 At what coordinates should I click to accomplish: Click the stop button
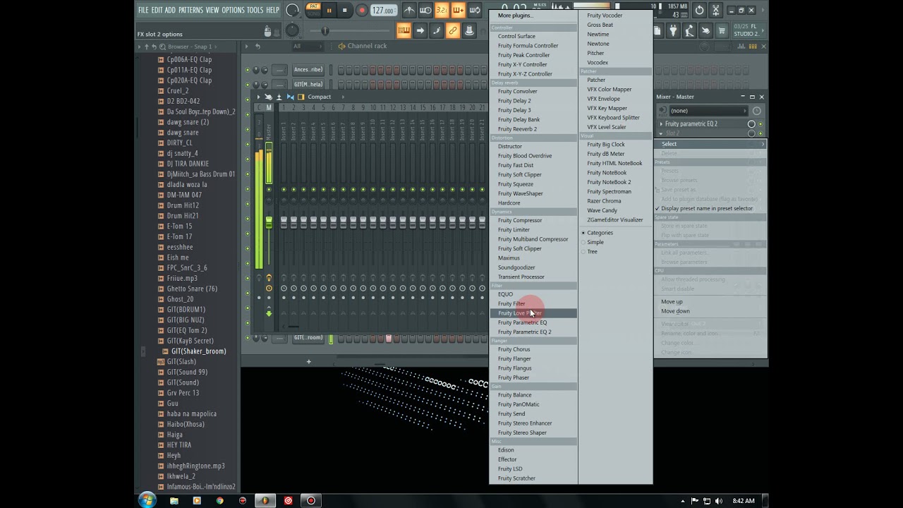[345, 10]
